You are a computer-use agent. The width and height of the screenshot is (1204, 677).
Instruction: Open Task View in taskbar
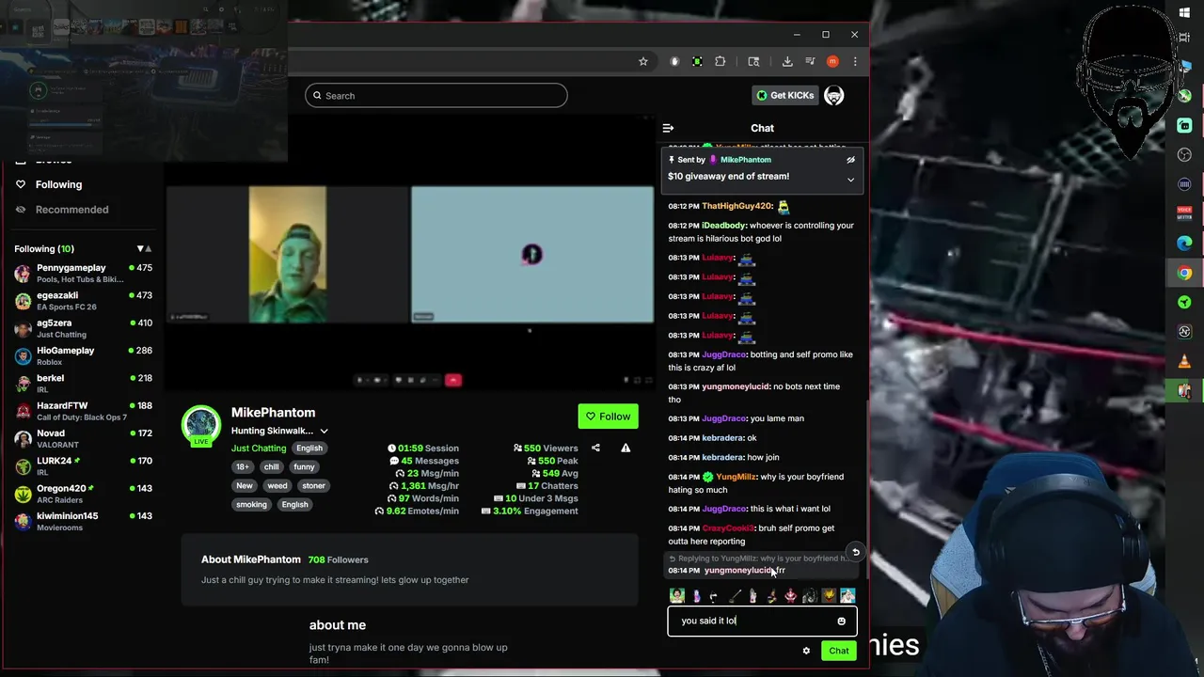(1184, 39)
